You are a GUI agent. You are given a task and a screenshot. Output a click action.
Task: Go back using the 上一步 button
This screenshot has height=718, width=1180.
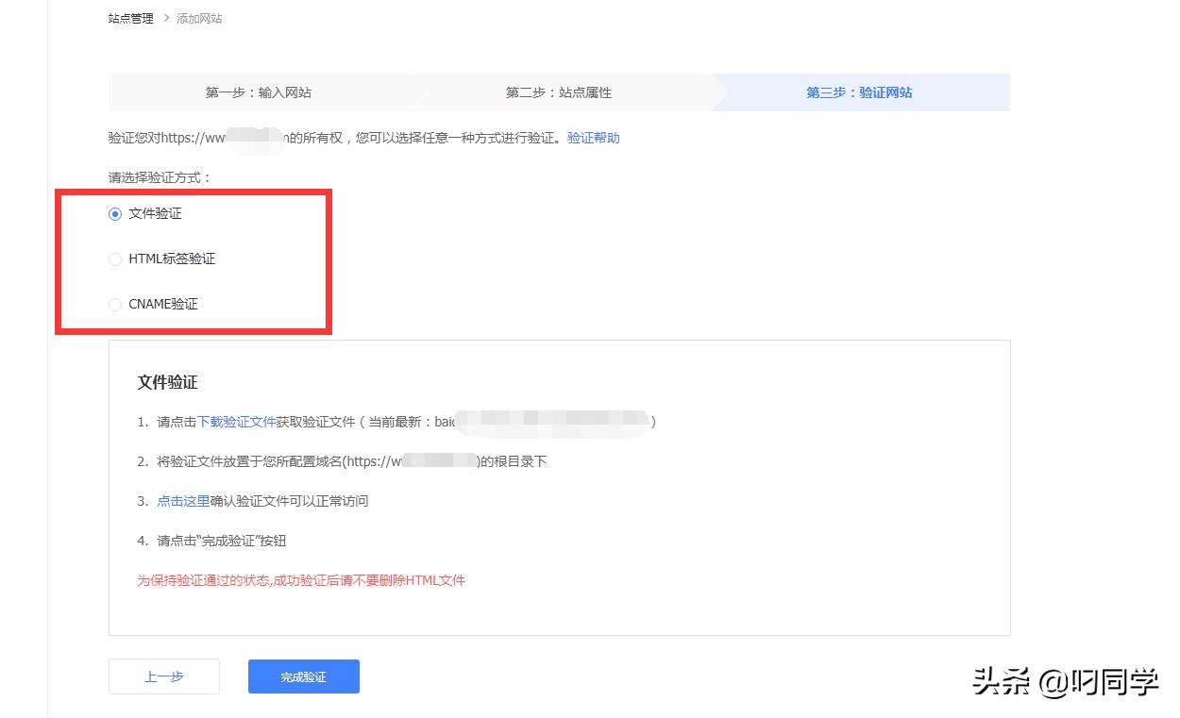163,676
